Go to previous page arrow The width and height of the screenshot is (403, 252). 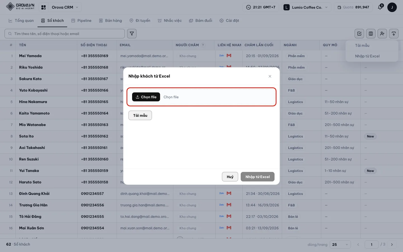358,244
